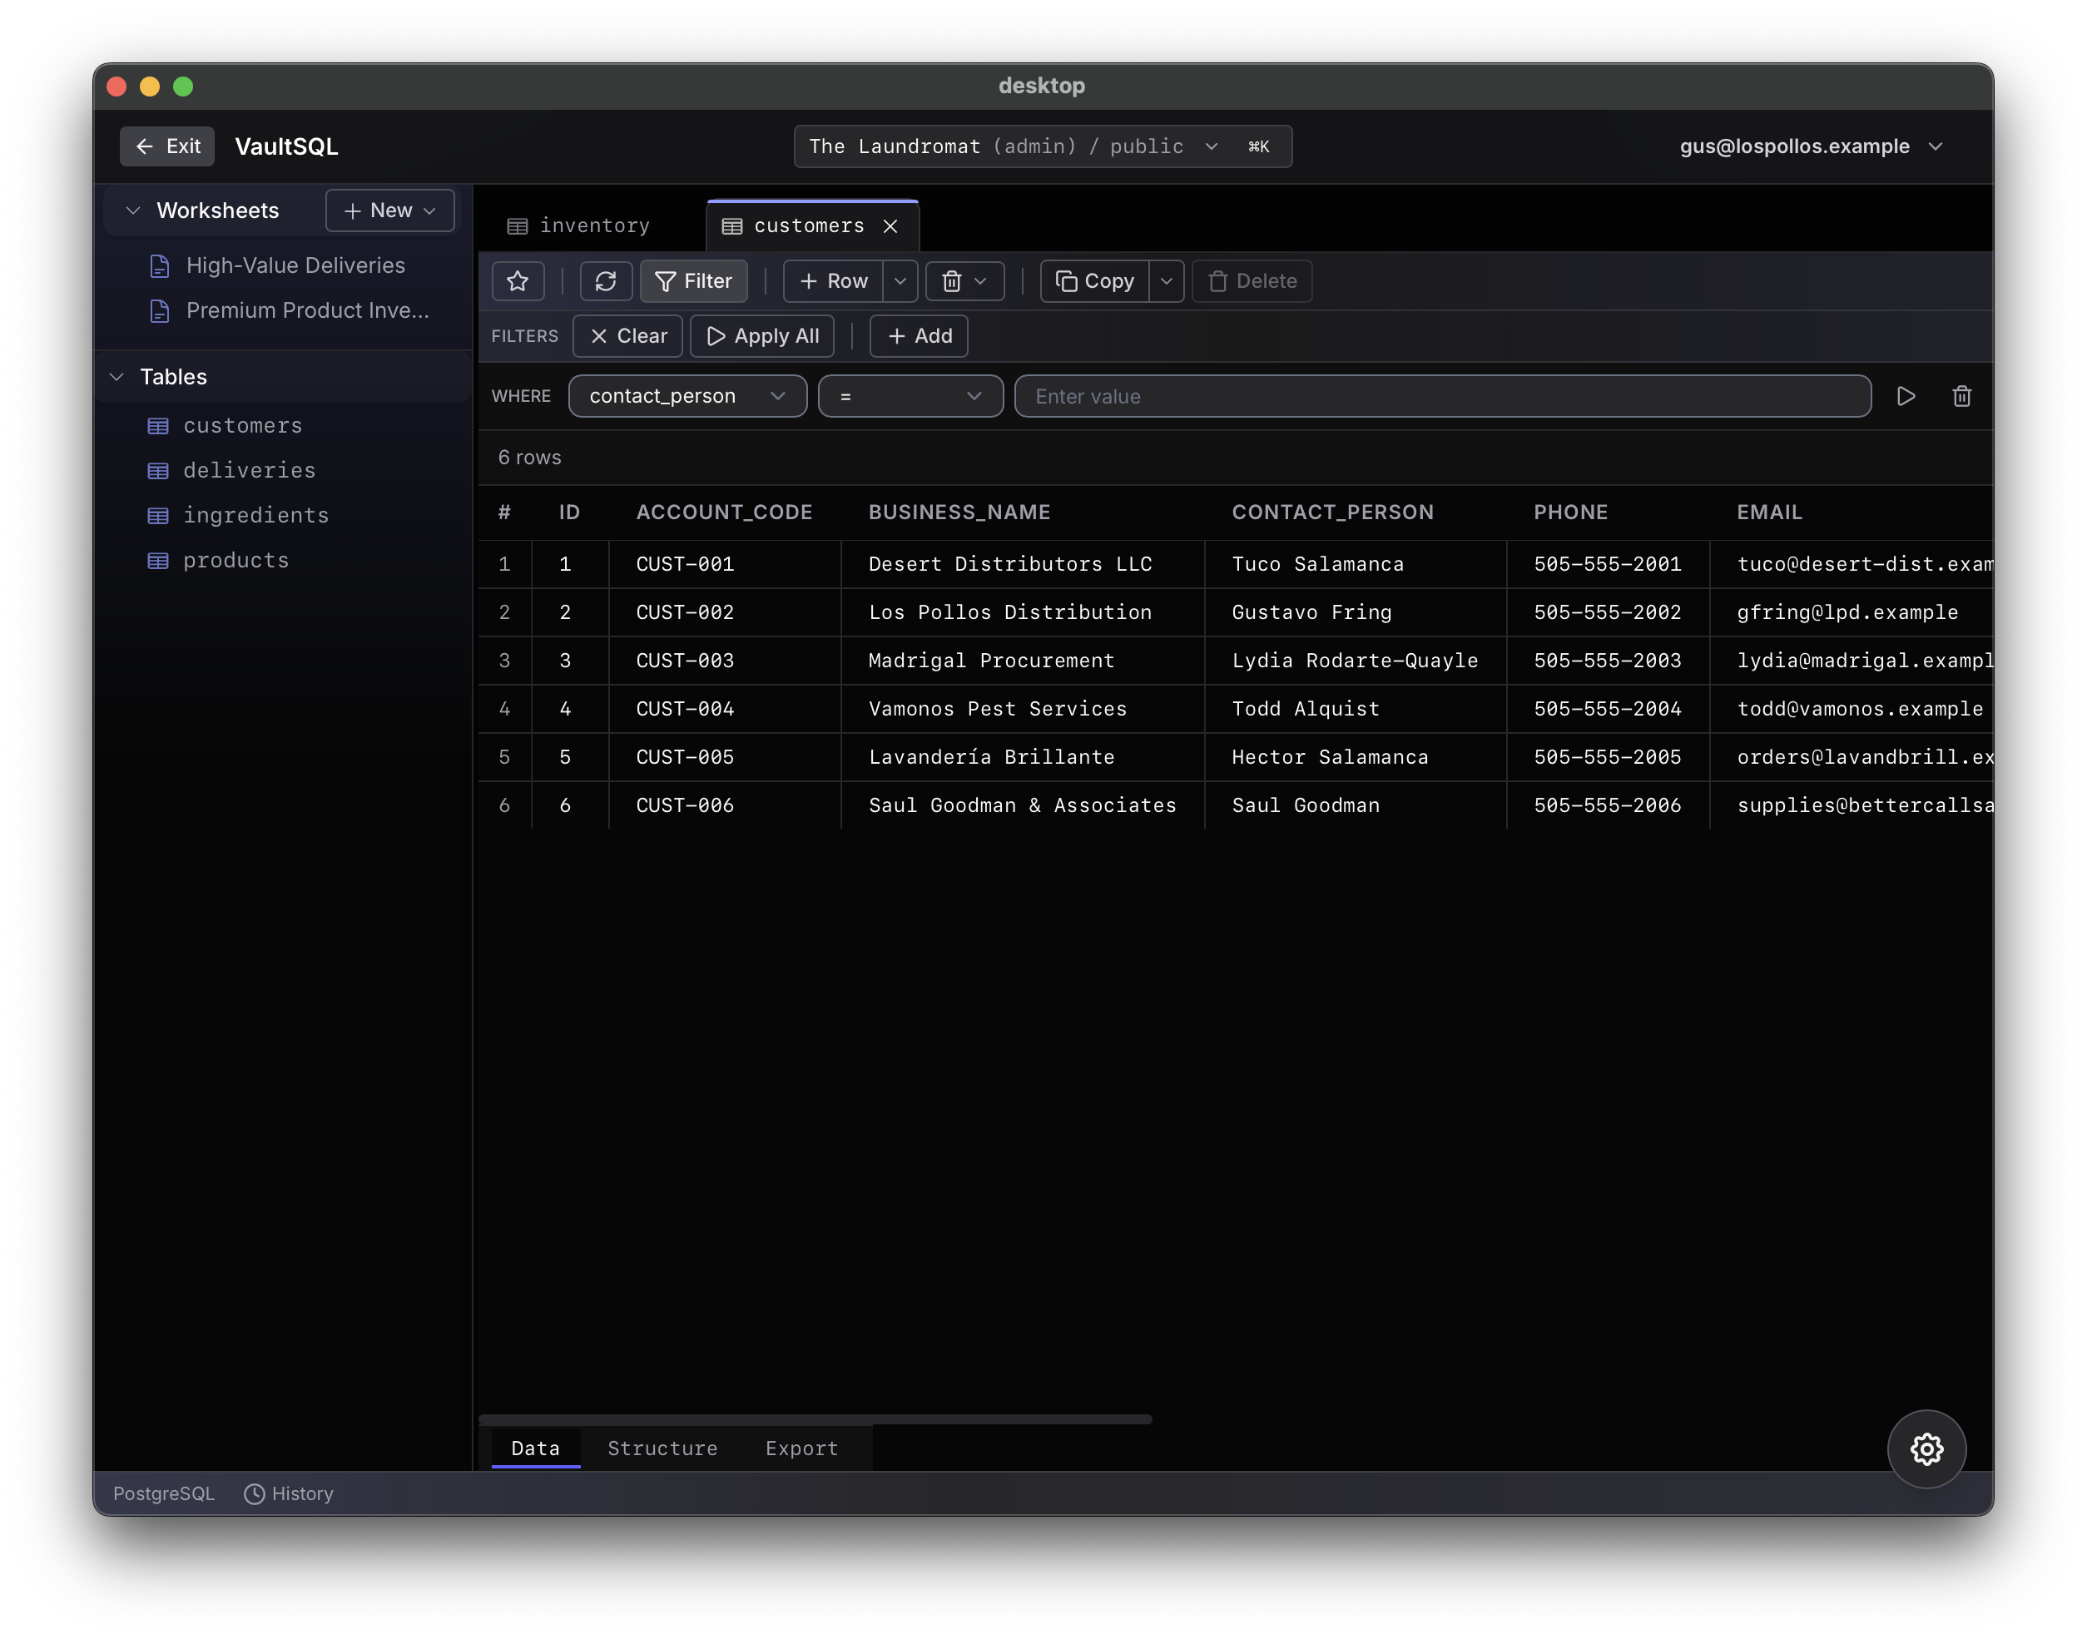This screenshot has height=1639, width=2087.
Task: Select cell Desert Distributors LLC
Action: [1022, 564]
